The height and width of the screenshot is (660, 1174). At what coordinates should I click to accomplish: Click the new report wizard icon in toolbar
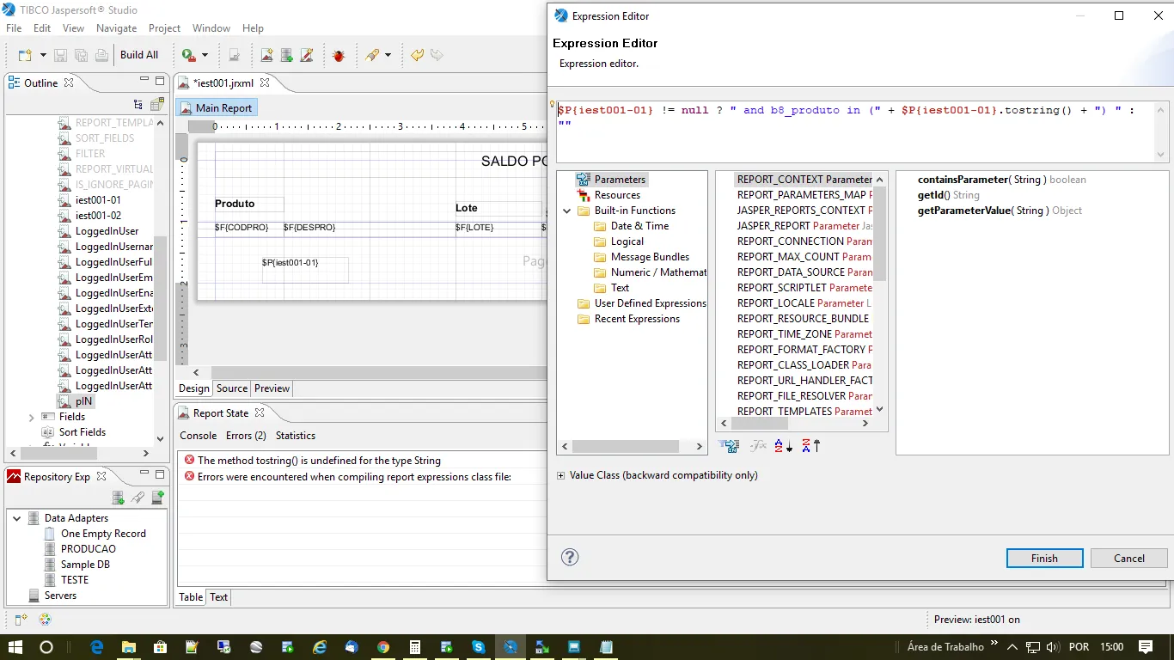pyautogui.click(x=267, y=55)
